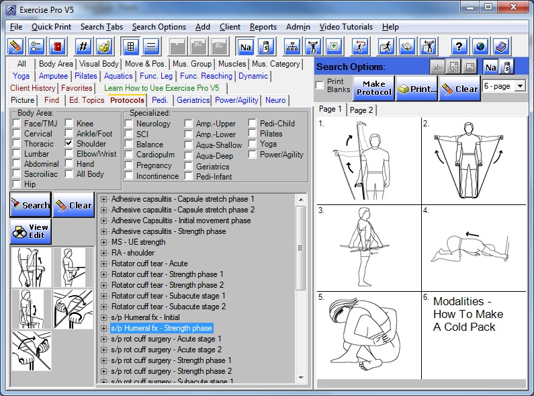Expand s/p Humeral fx - Initial node
The height and width of the screenshot is (396, 534).
[x=103, y=317]
